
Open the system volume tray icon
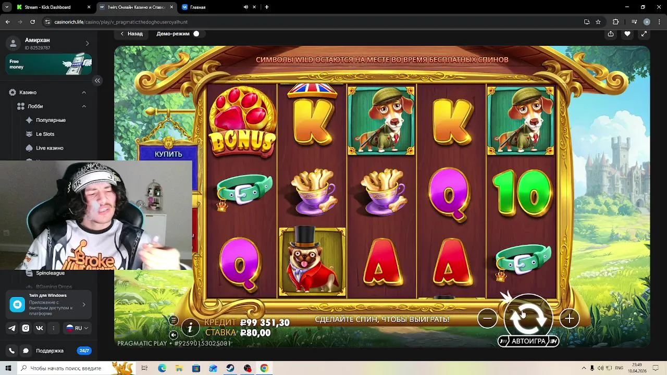[x=600, y=368]
